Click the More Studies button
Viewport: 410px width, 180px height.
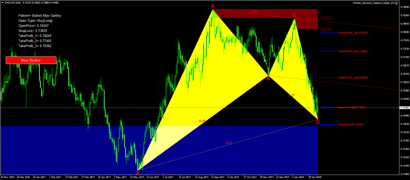pyautogui.click(x=31, y=60)
